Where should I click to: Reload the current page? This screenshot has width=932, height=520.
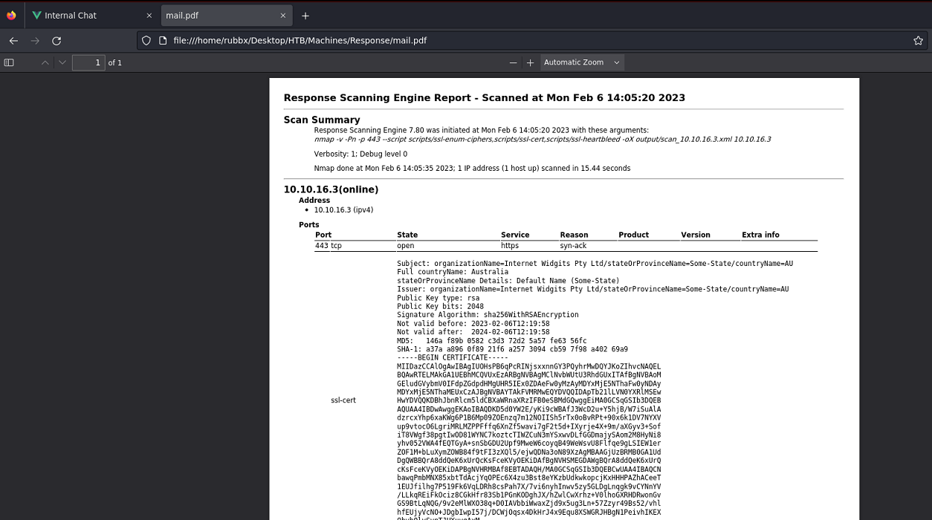pos(56,41)
